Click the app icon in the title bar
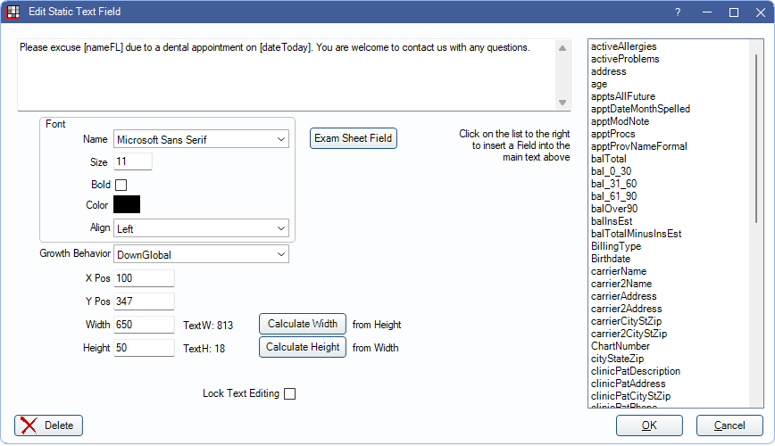775x446 pixels. [13, 12]
